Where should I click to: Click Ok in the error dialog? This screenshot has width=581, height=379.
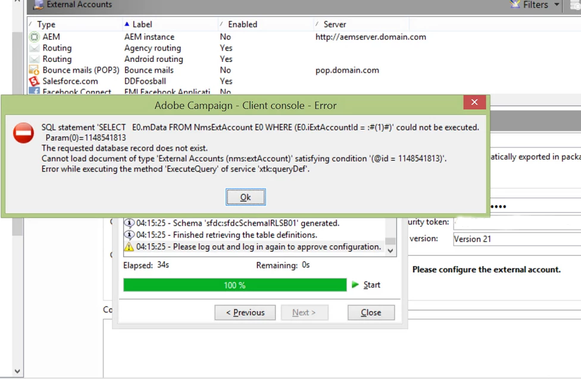pos(245,197)
